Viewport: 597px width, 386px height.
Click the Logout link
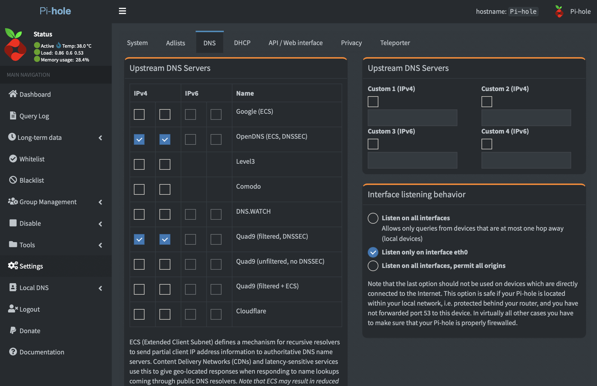(x=30, y=309)
